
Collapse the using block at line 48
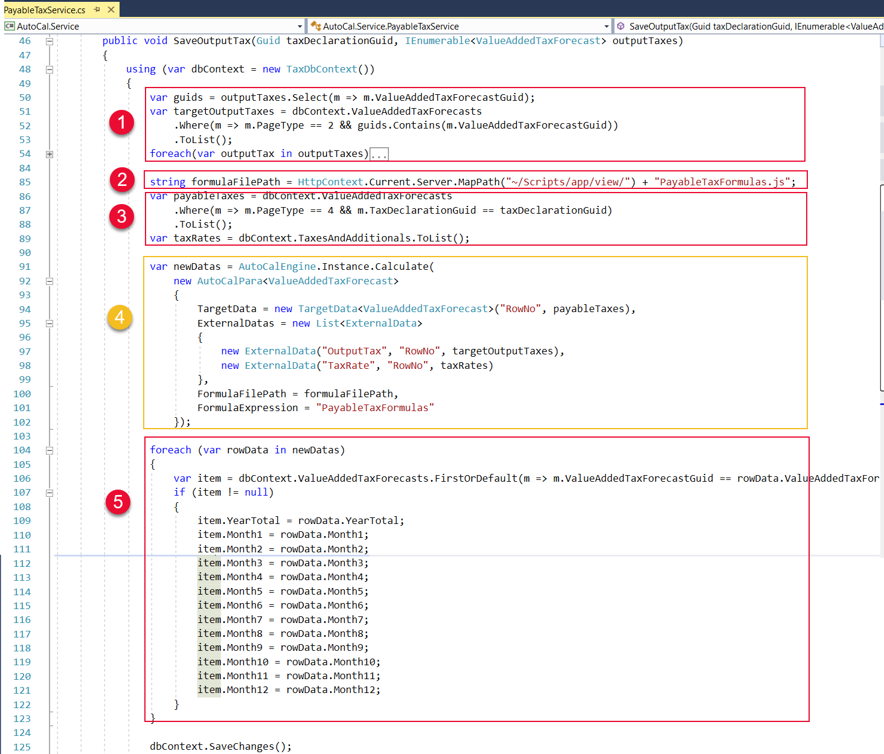50,69
